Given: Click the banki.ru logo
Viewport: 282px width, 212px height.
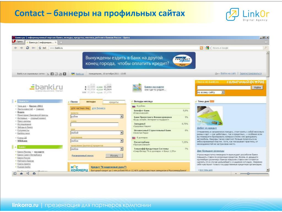Looking at the screenshot, I should 46,88.
